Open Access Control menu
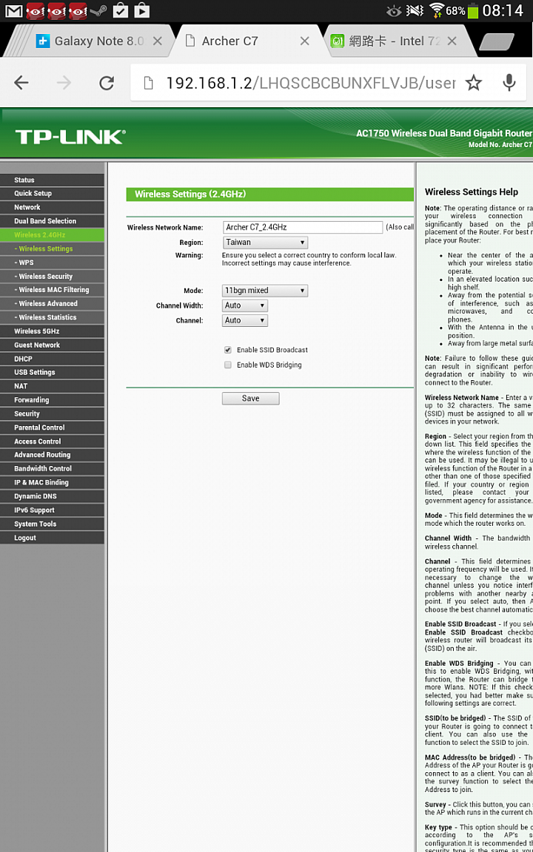Image resolution: width=533 pixels, height=852 pixels. click(x=52, y=442)
